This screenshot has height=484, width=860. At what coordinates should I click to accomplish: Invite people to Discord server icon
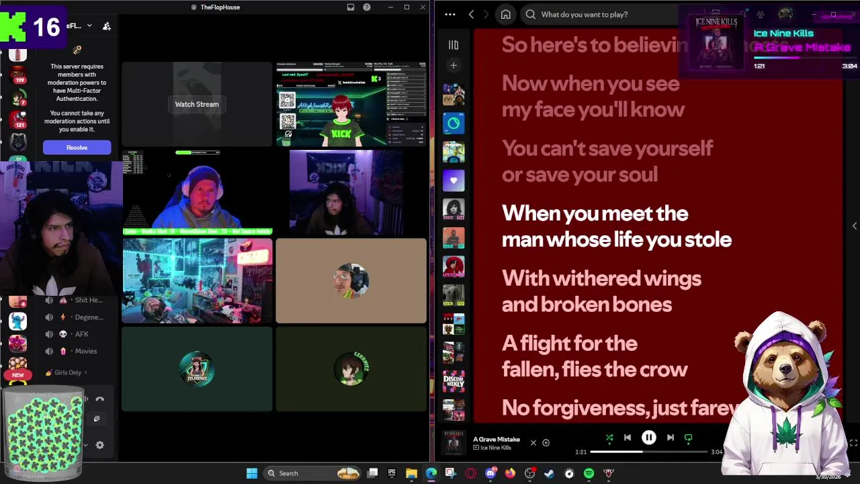[x=107, y=26]
